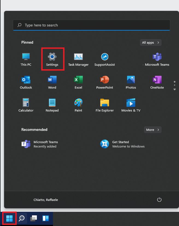Viewport: 179px width, 226px height.
Task: Open Widgets from taskbar
Action: click(x=46, y=218)
